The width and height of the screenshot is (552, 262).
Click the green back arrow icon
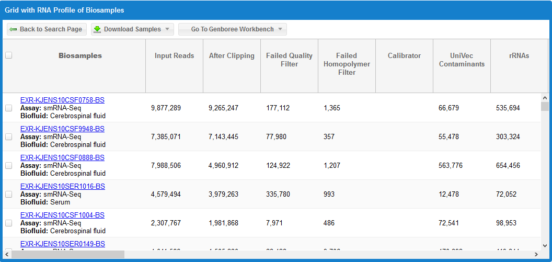pyautogui.click(x=13, y=29)
